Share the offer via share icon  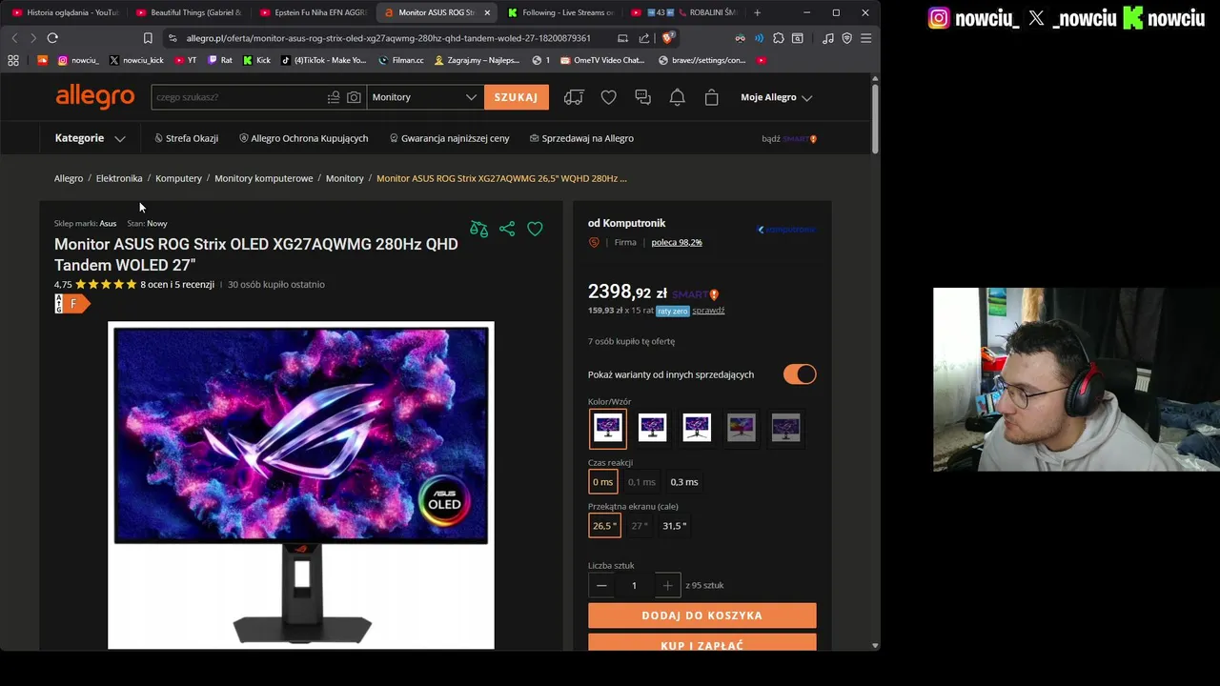click(x=507, y=229)
